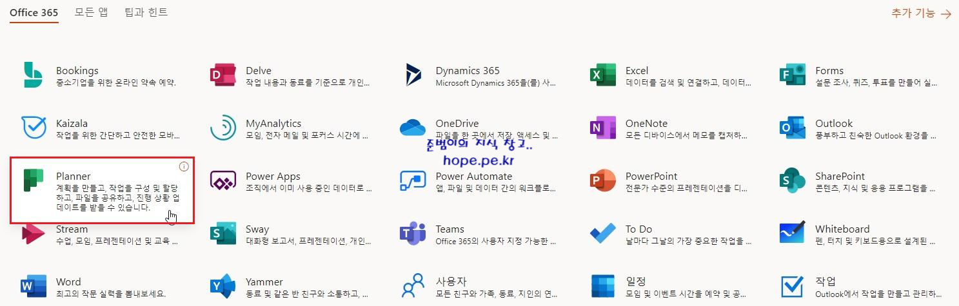Switch to the 모든 앱 tab
Viewport: 959px width, 306px height.
point(91,13)
